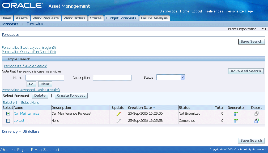Click the bottom Save Search button

(251, 141)
